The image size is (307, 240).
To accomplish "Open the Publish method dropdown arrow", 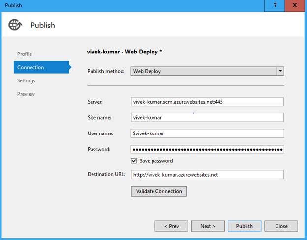I will [x=280, y=71].
